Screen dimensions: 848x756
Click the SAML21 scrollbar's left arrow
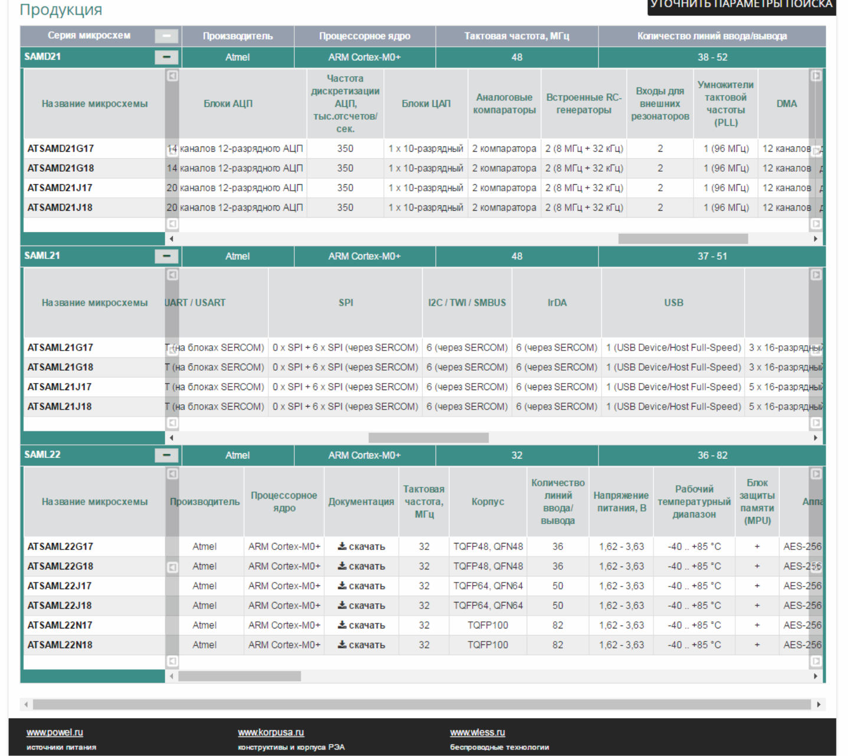[x=172, y=438]
